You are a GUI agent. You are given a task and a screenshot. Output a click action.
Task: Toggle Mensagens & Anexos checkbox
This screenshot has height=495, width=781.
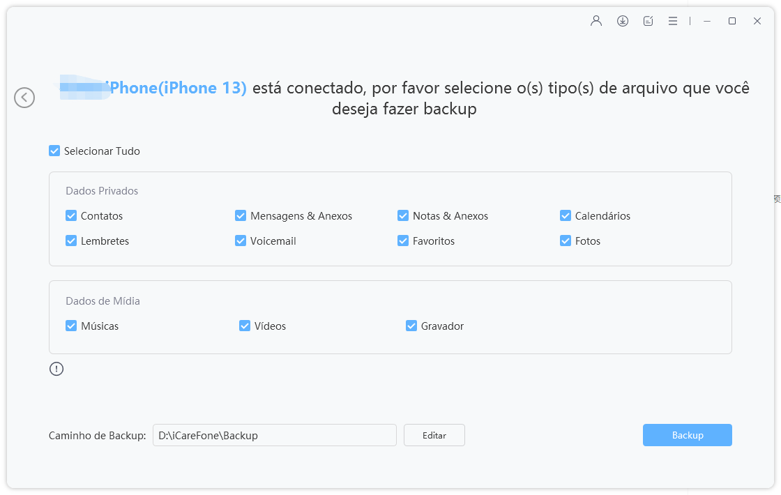pyautogui.click(x=241, y=215)
